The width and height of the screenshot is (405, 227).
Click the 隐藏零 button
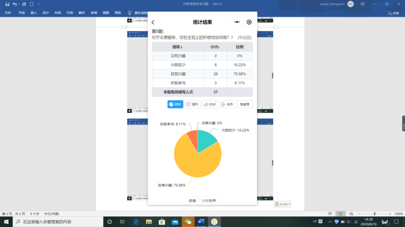click(x=245, y=104)
